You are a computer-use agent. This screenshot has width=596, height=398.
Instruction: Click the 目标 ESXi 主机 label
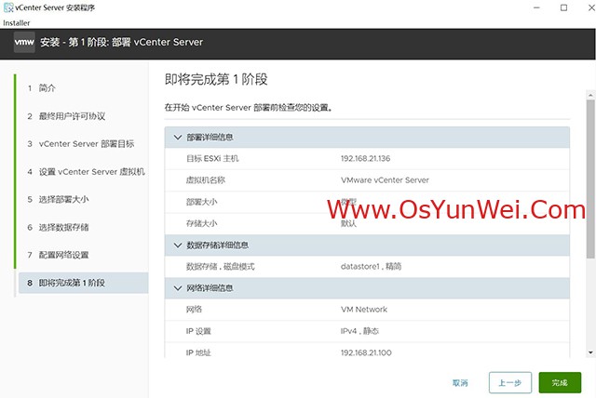click(212, 158)
